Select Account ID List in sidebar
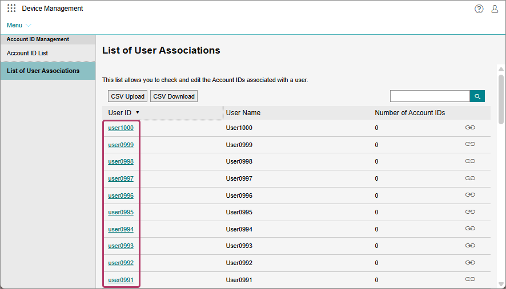 tap(27, 53)
